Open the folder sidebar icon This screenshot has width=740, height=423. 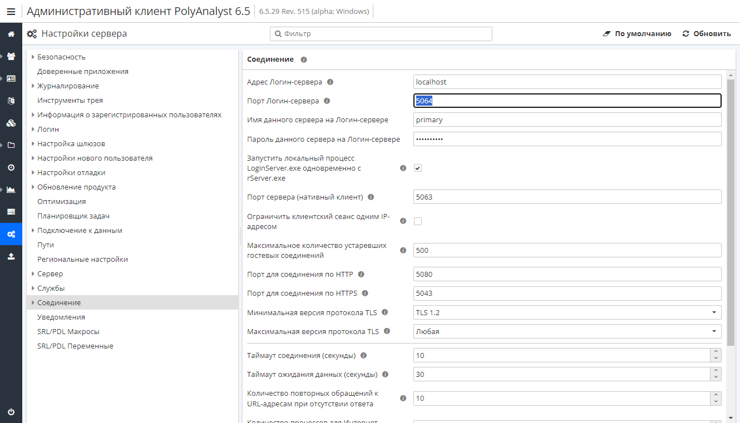[11, 145]
